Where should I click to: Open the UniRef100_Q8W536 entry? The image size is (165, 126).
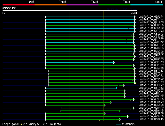tap(151, 25)
